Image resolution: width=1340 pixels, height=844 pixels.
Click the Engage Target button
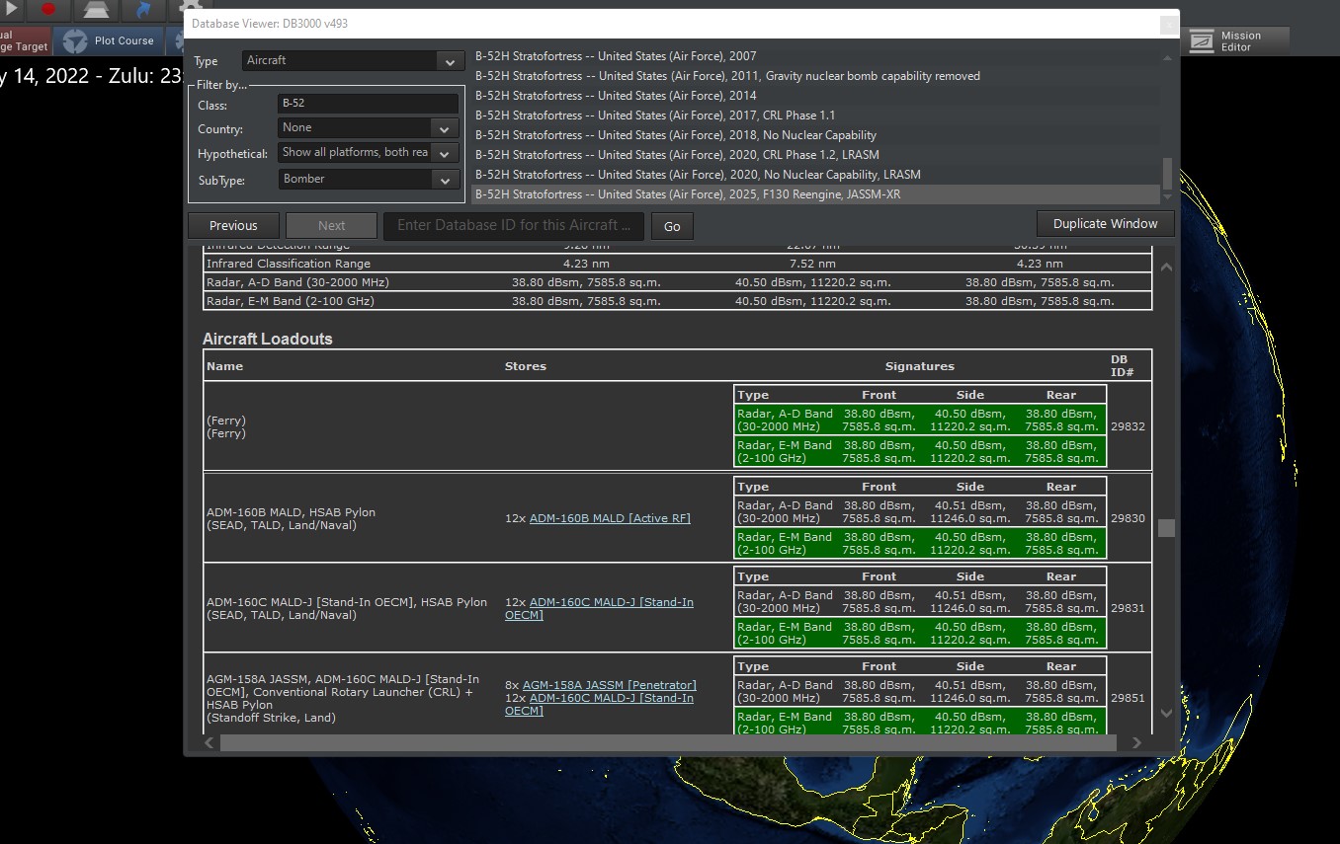point(25,40)
